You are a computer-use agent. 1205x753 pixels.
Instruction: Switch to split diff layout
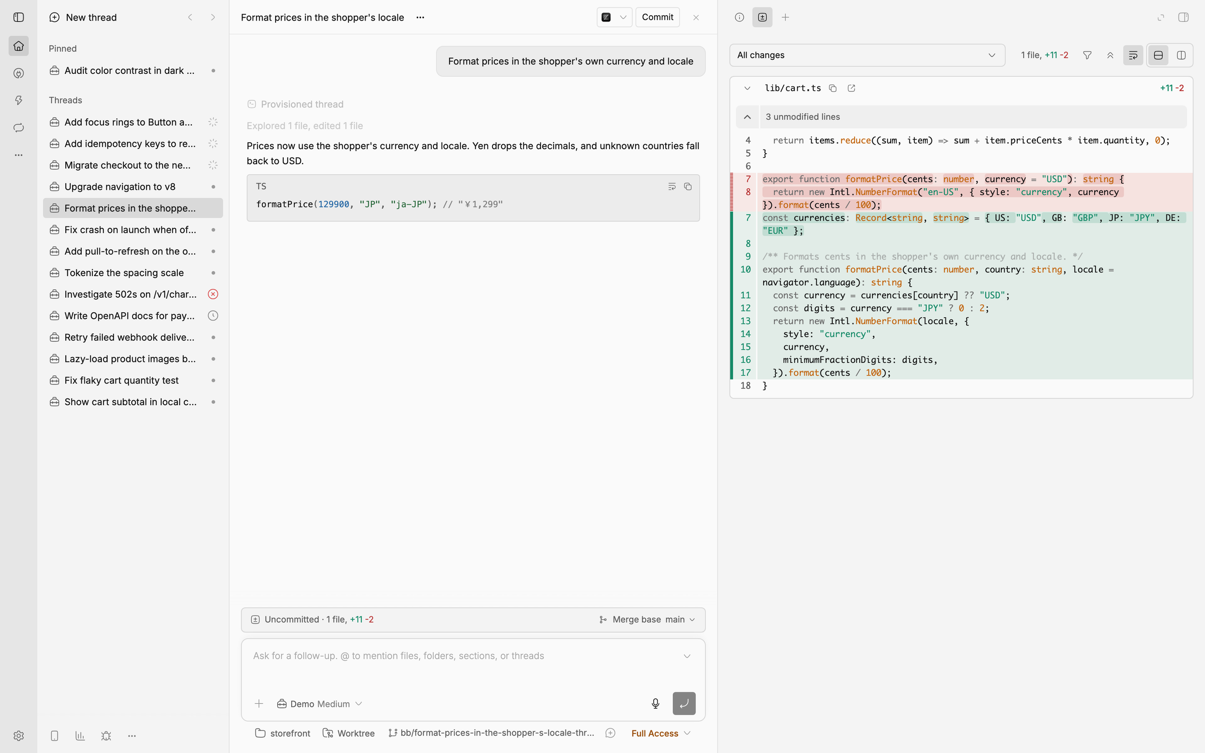coord(1181,55)
